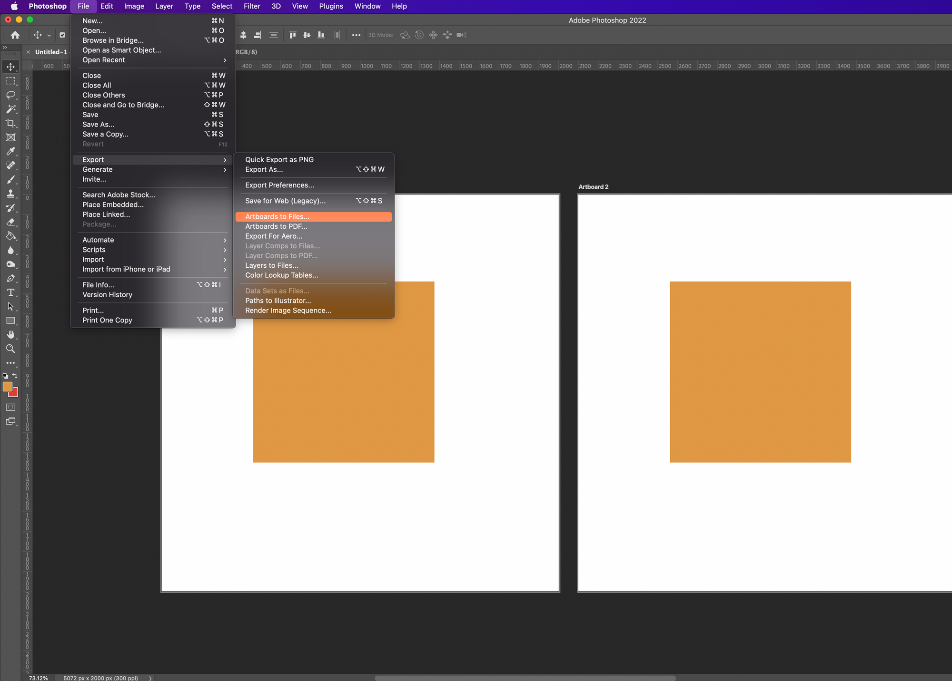
Task: Choose Artboards to Files menu item
Action: coord(314,217)
